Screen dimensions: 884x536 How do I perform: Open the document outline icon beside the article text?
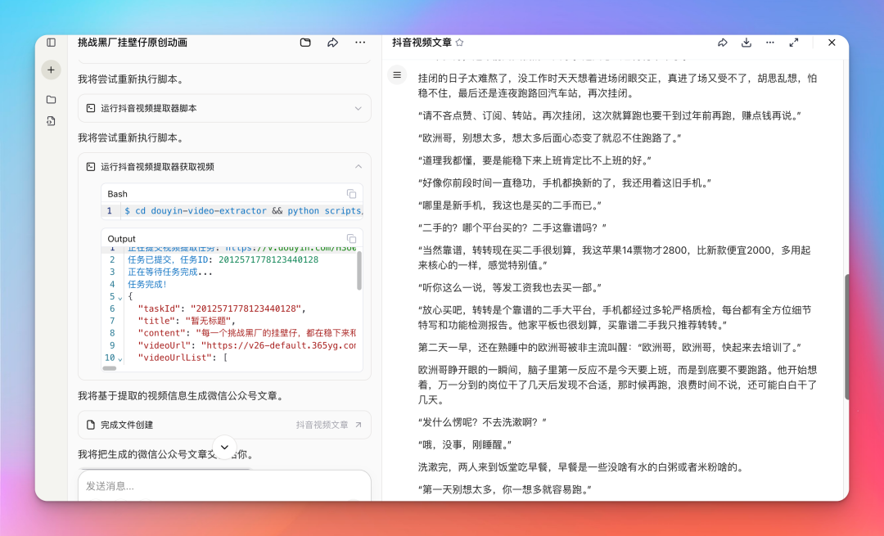coord(396,75)
